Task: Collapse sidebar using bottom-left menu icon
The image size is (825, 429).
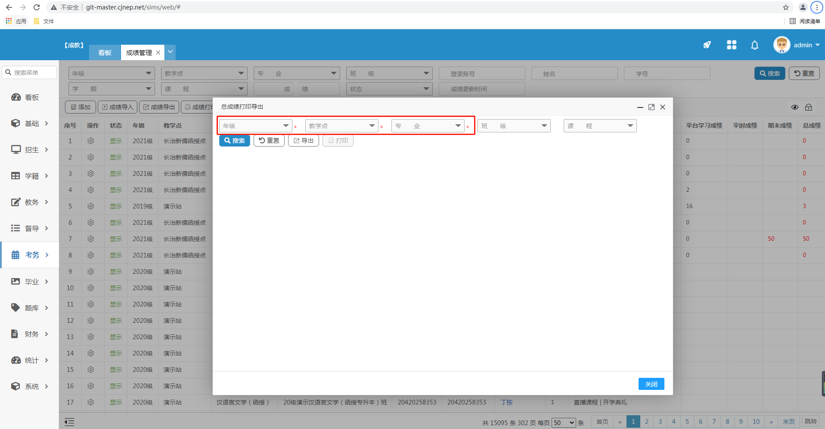Action: (69, 422)
